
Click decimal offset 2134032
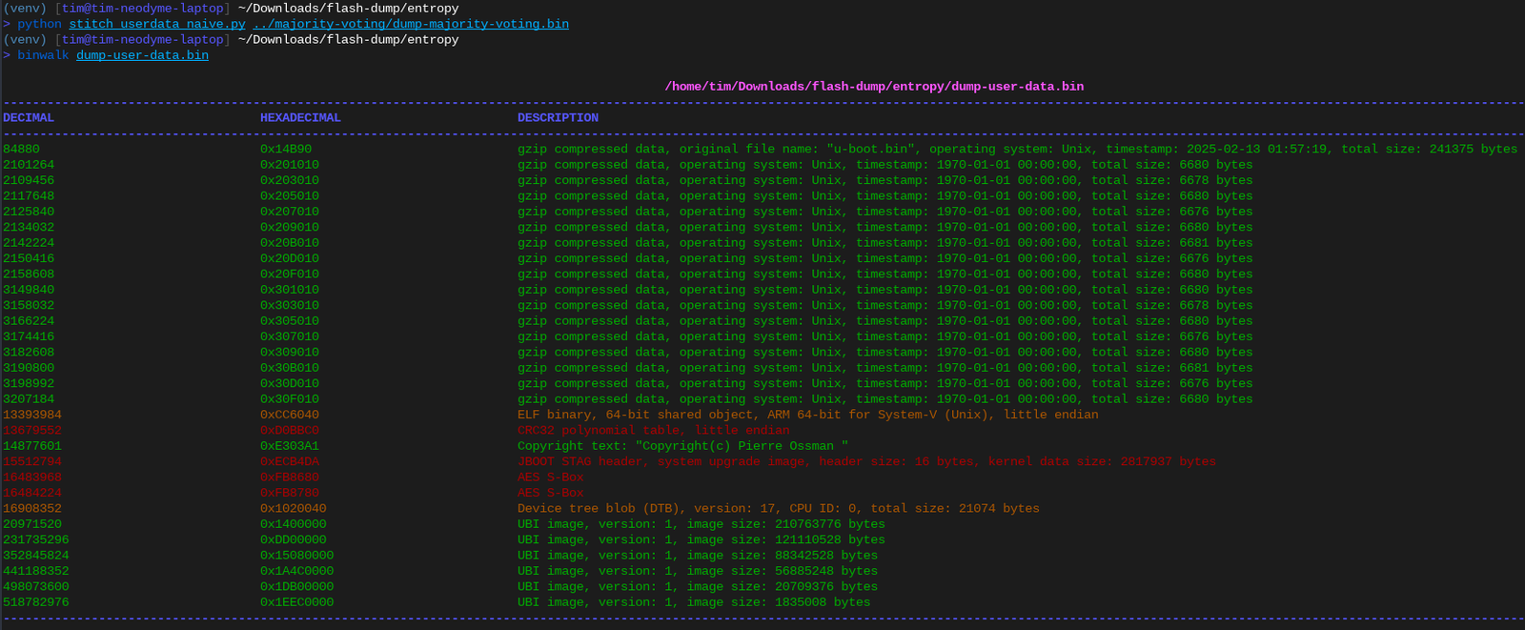(29, 227)
